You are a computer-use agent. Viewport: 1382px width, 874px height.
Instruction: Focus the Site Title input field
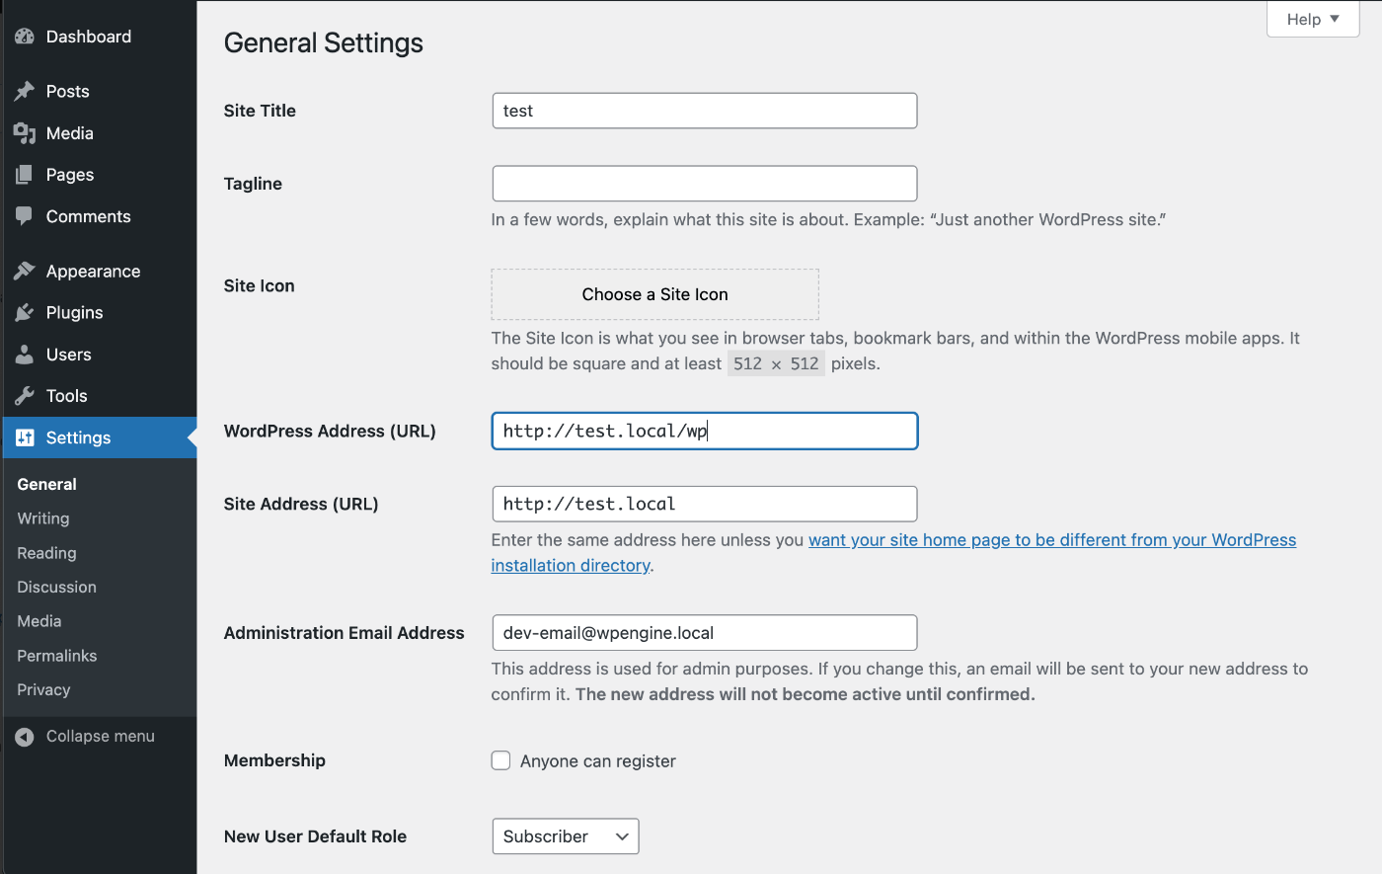(x=705, y=111)
